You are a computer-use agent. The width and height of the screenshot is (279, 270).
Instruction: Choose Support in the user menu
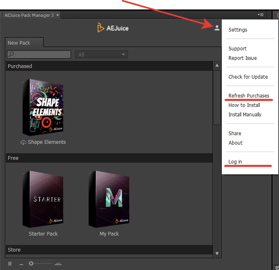click(238, 48)
